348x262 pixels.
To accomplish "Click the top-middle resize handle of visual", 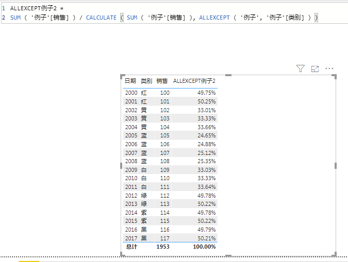I will coord(228,75).
